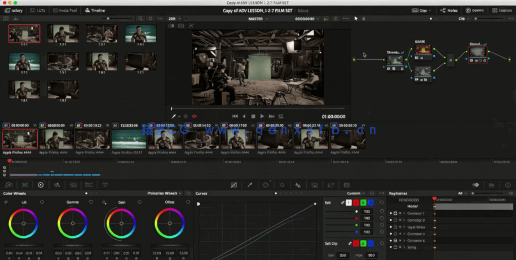Select gallery still 1.4.1
Viewport: 516px width, 260px height.
(141, 33)
